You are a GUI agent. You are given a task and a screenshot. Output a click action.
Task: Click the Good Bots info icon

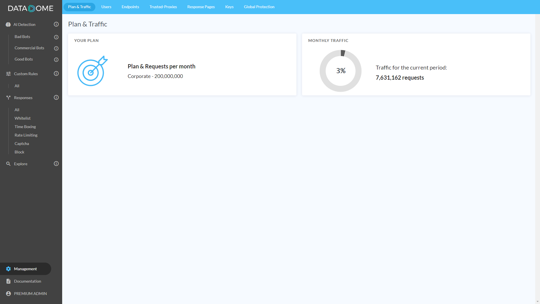[56, 60]
